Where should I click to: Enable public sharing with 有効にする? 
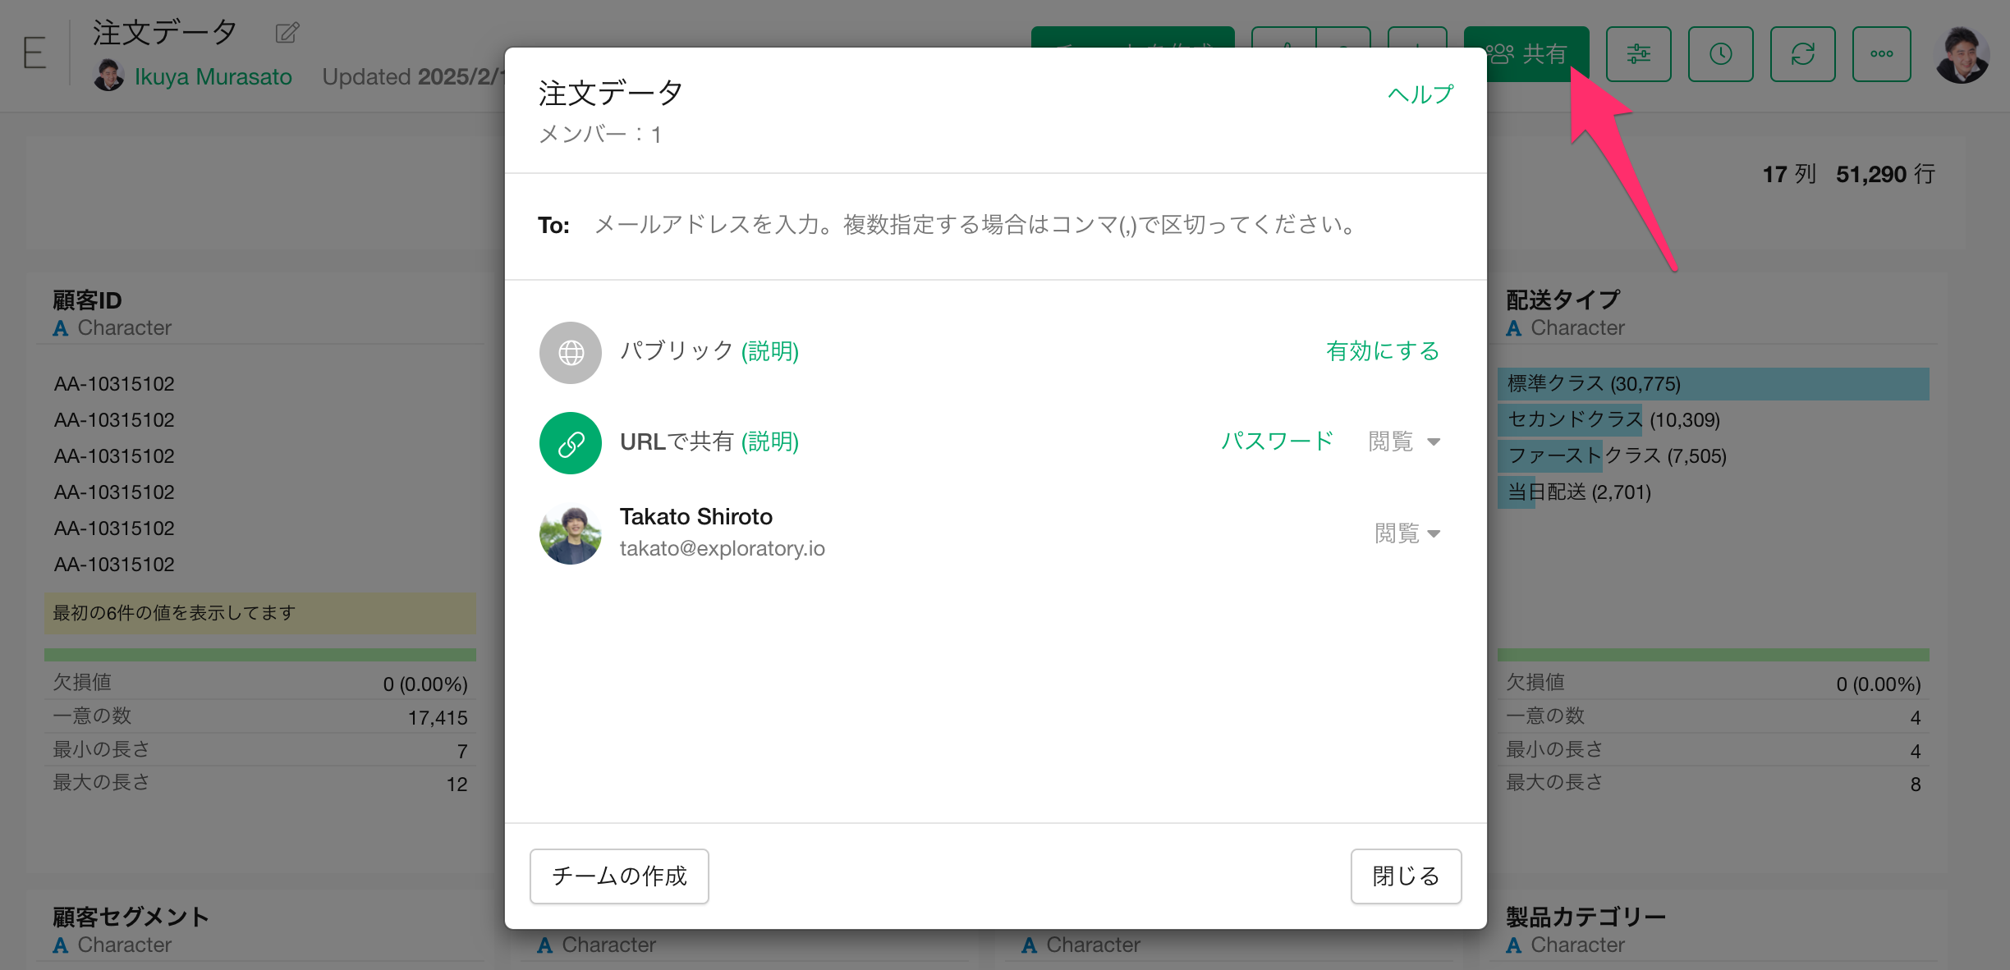coord(1383,351)
